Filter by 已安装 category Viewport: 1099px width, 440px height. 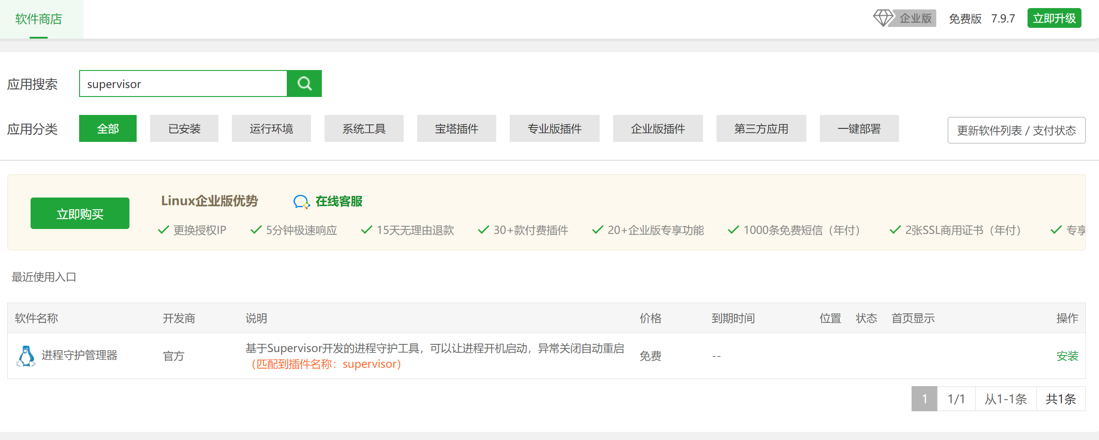[x=184, y=129]
